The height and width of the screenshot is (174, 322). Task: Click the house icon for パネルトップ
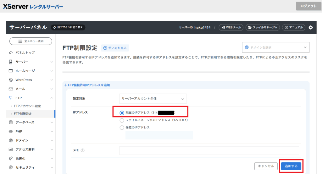11,52
